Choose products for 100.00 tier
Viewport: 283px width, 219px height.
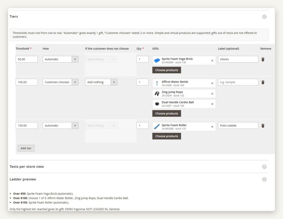167,113
